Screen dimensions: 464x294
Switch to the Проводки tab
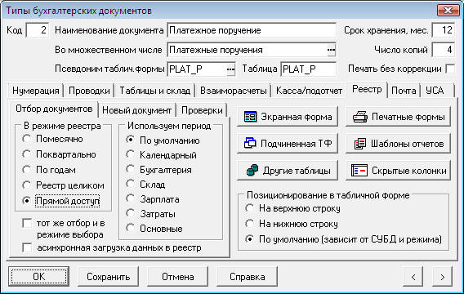click(89, 91)
